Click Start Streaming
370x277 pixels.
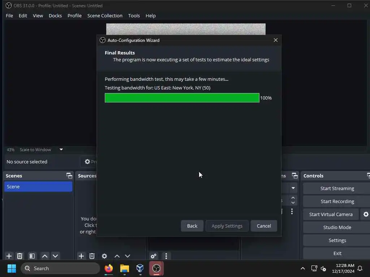click(x=337, y=188)
